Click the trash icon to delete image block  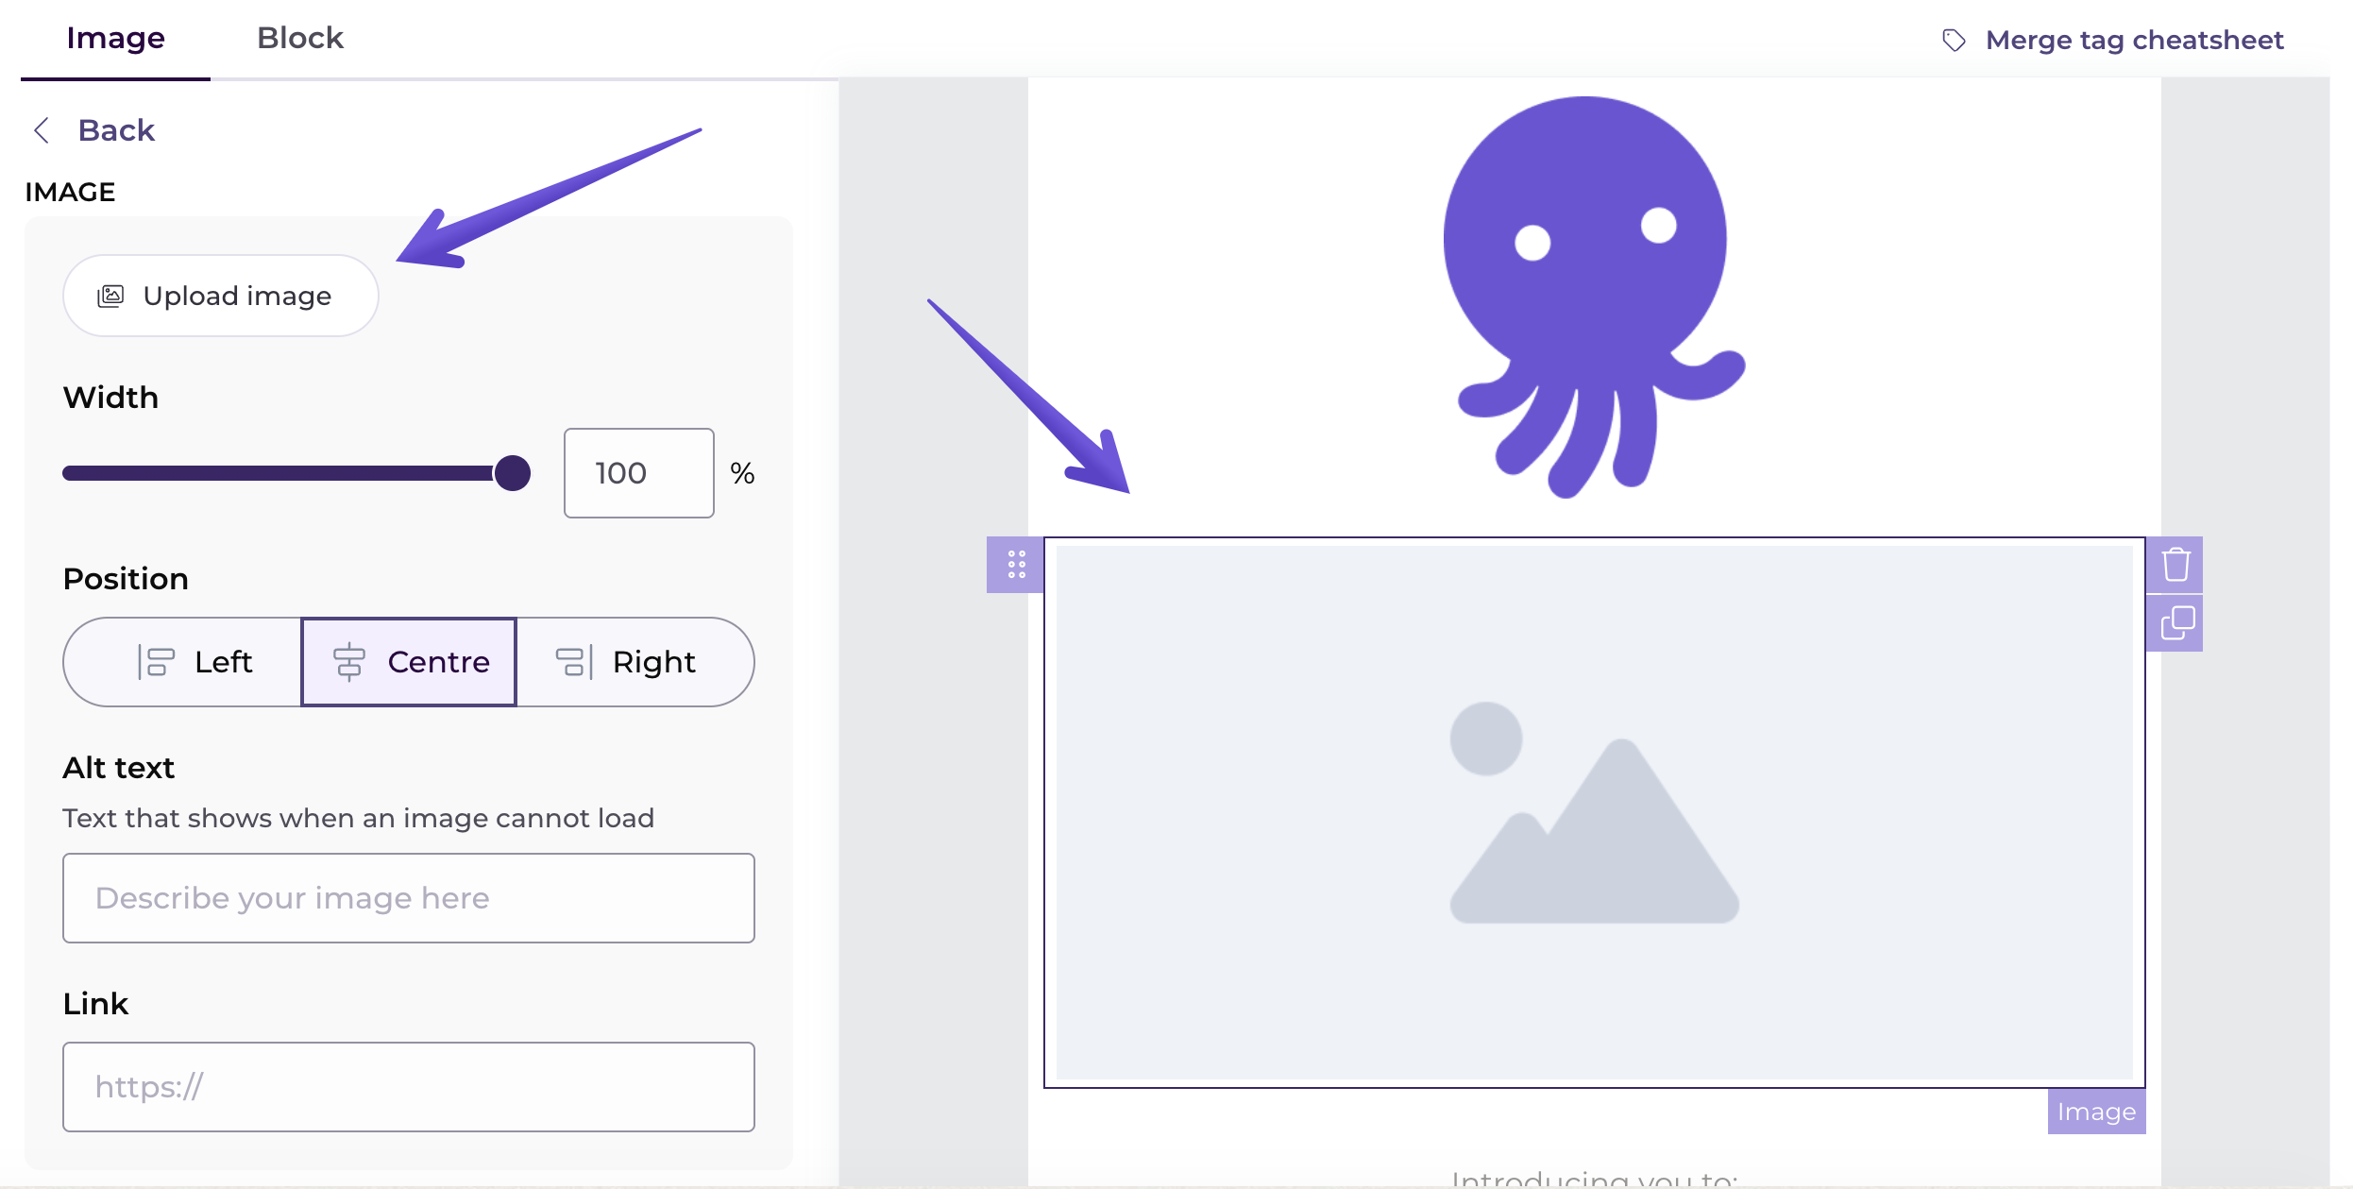pyautogui.click(x=2175, y=565)
